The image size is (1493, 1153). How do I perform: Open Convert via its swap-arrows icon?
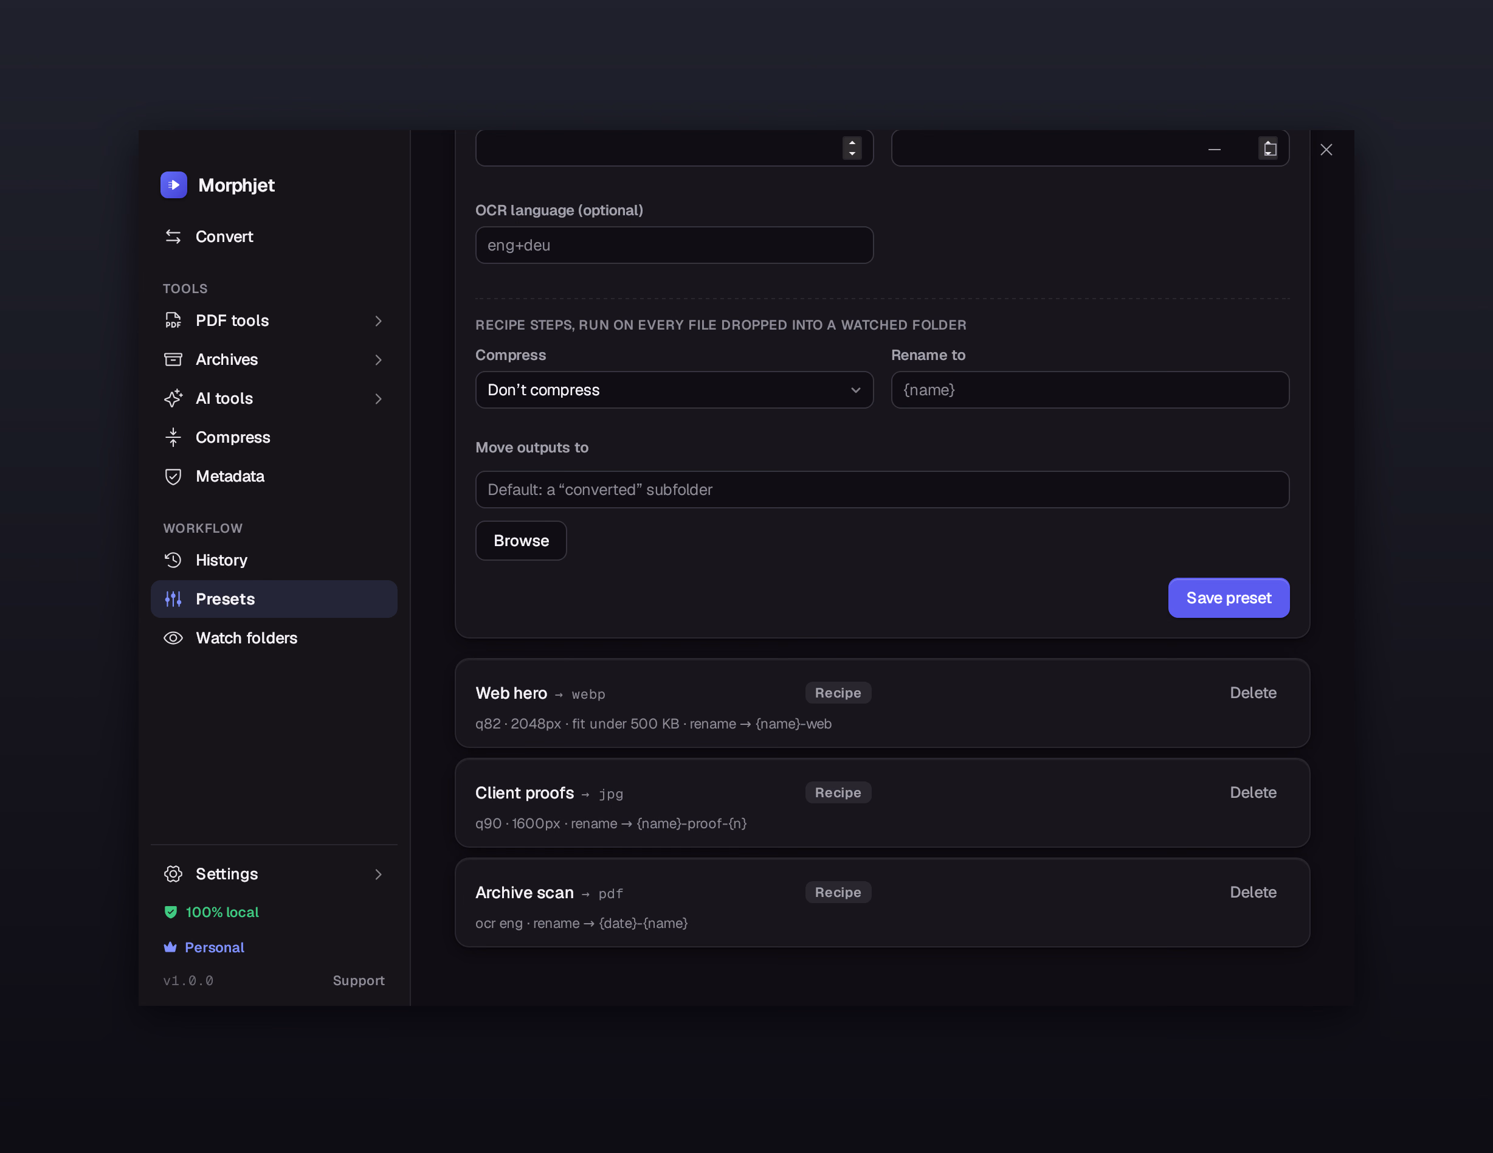tap(173, 237)
